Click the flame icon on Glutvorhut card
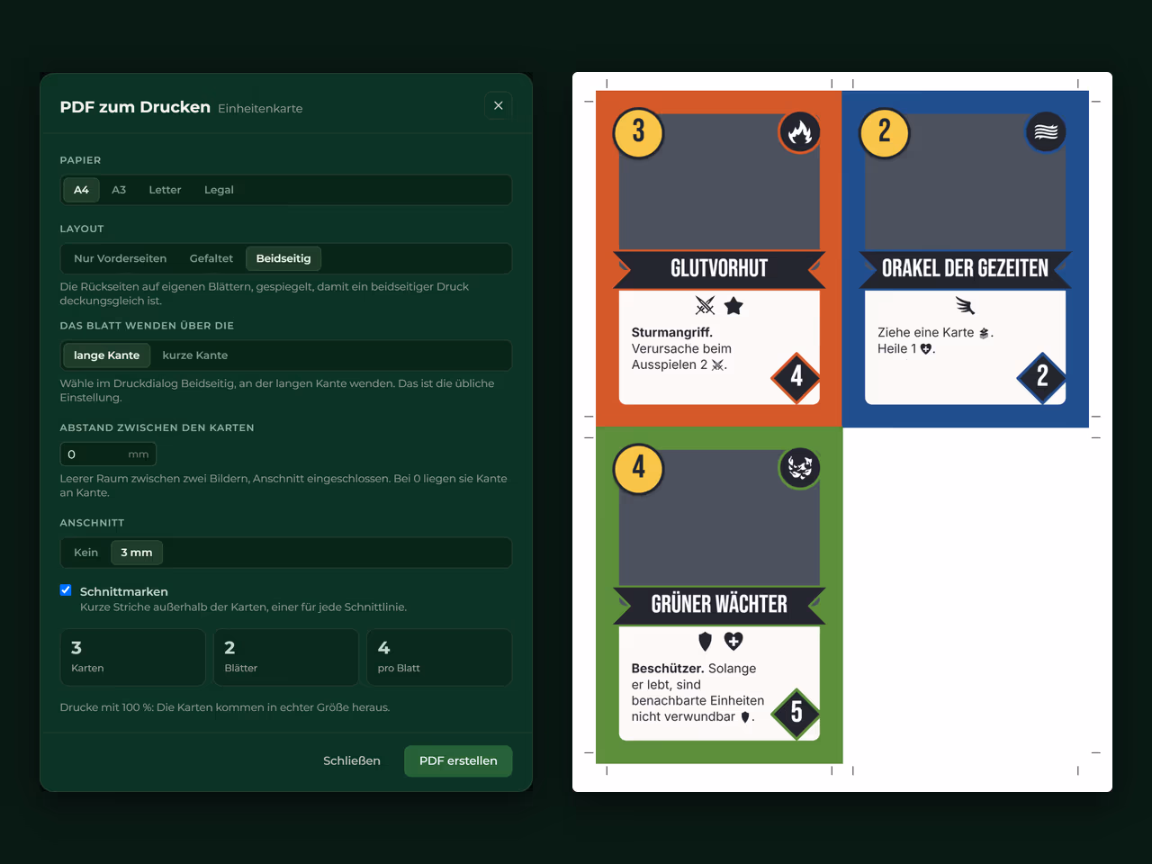The height and width of the screenshot is (864, 1152). [x=799, y=132]
